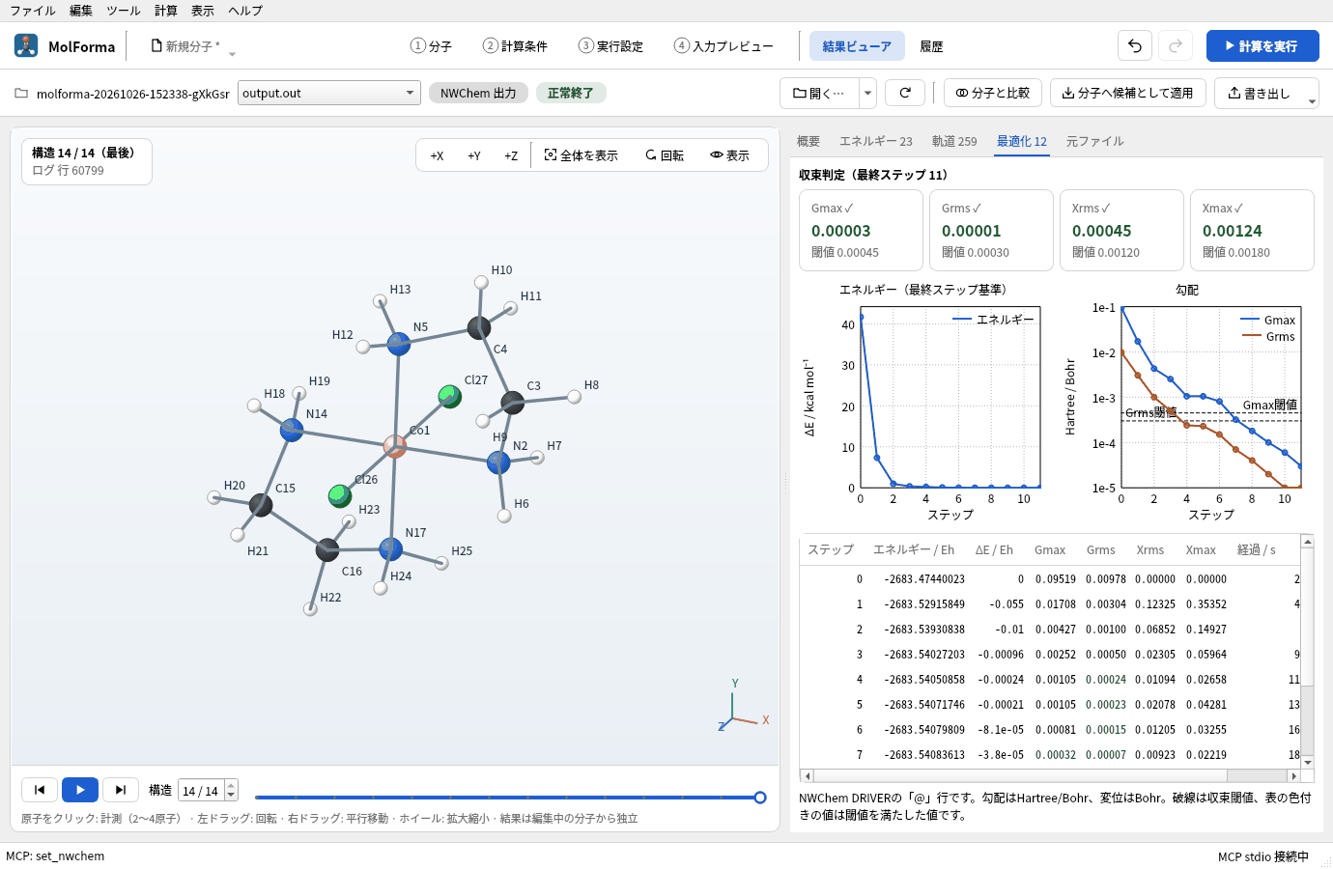Image resolution: width=1333 pixels, height=869 pixels.
Task: View the molecule along +X axis
Action: click(437, 155)
